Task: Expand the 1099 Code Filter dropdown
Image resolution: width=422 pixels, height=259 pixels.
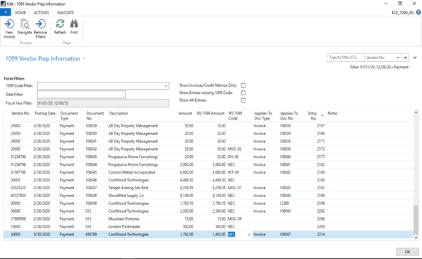Action: coord(166,86)
